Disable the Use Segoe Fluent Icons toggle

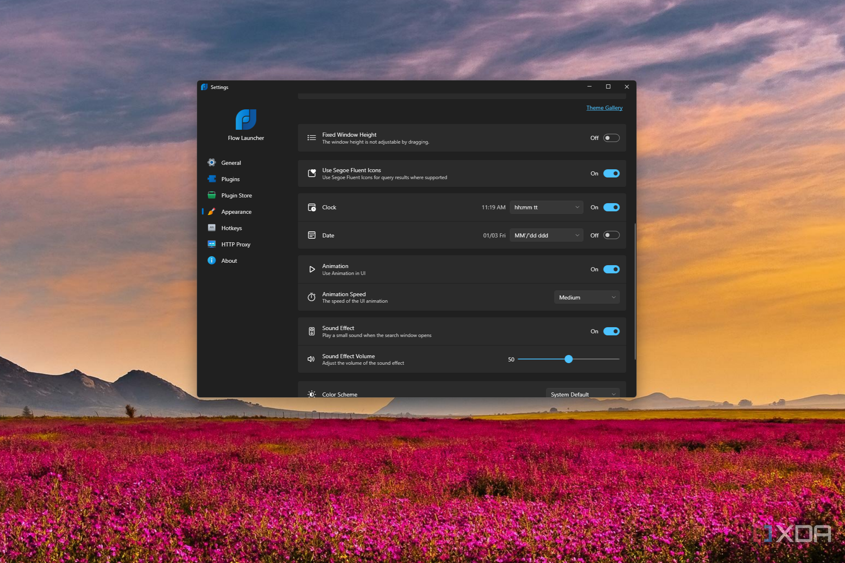(611, 173)
